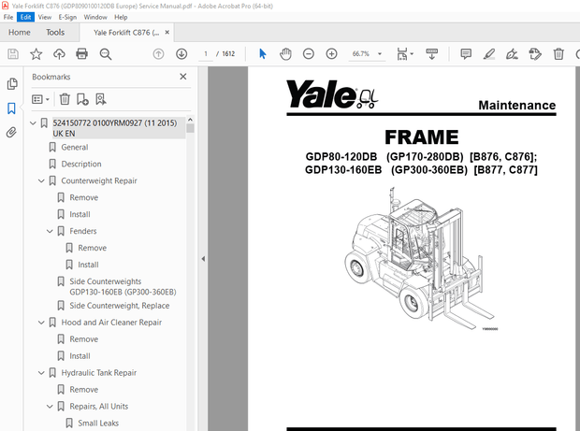580x431 pixels.
Task: Select the Hand pan tool
Action: coord(285,54)
